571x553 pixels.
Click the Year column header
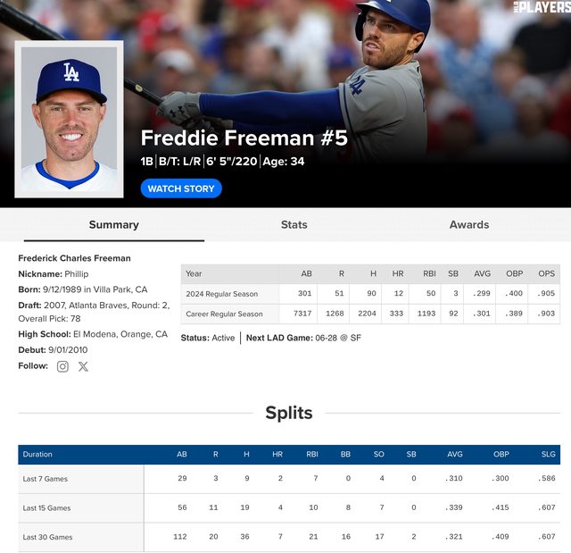point(194,273)
